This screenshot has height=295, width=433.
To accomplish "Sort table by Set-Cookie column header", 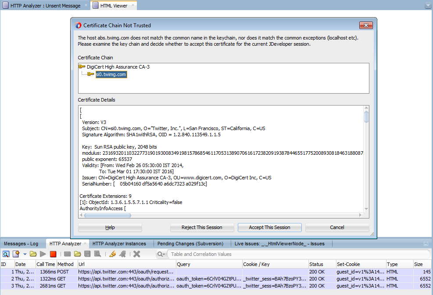I will [361, 264].
